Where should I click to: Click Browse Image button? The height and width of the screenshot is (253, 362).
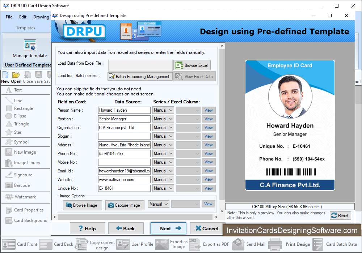pyautogui.click(x=83, y=205)
